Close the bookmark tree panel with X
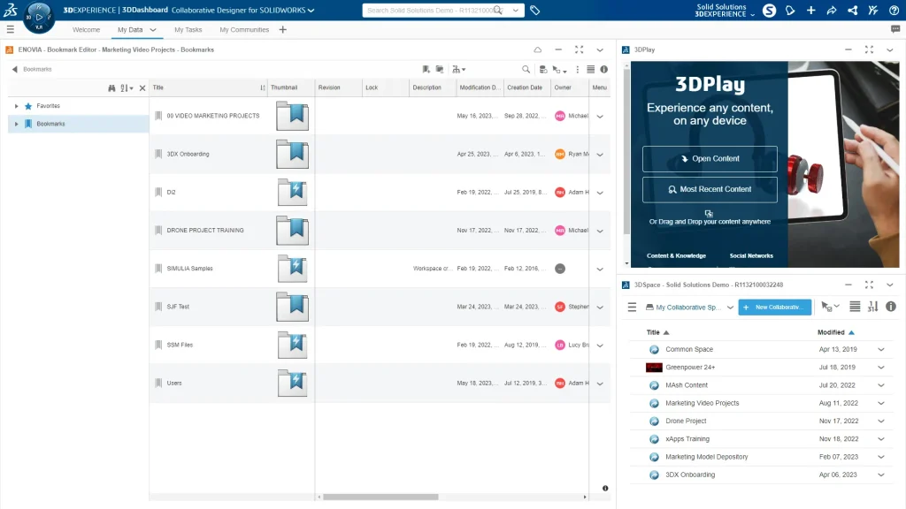 (142, 87)
